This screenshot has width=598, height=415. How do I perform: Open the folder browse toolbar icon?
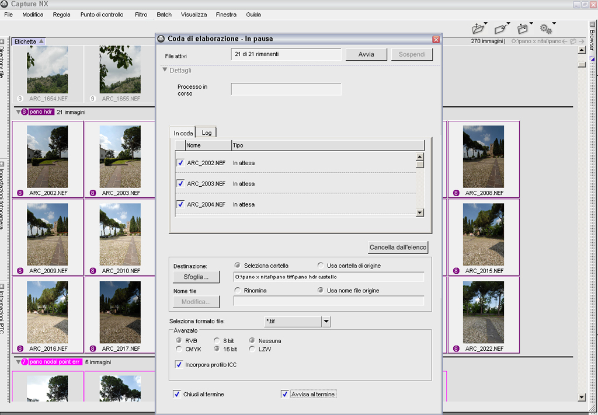478,28
